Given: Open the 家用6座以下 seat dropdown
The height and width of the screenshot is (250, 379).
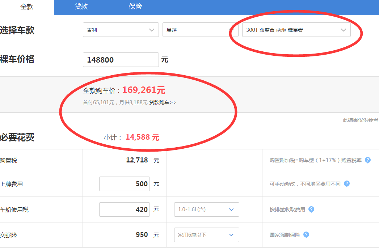Looking at the screenshot, I should [x=207, y=235].
